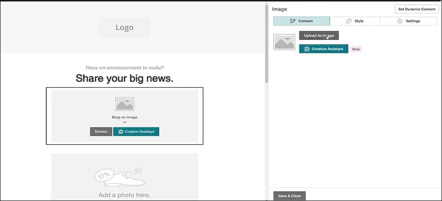Click the image placeholder icon above Drop an image
Screen dimensions: 442x201
[x=124, y=104]
